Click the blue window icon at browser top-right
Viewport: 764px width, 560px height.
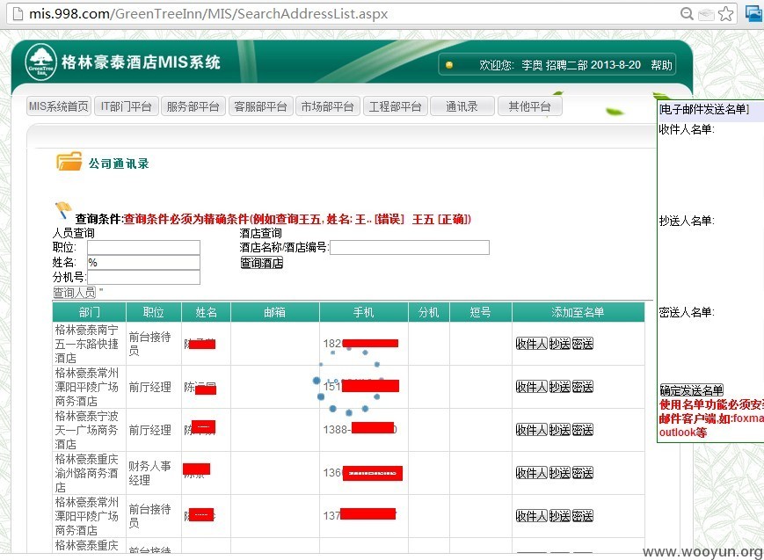point(754,14)
